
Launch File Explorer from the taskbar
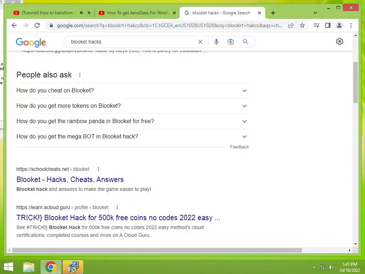(29, 267)
